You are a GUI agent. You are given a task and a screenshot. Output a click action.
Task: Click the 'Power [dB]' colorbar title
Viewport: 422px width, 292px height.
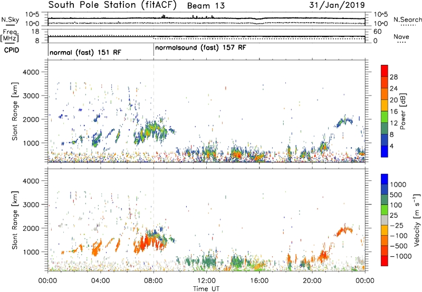403,111
